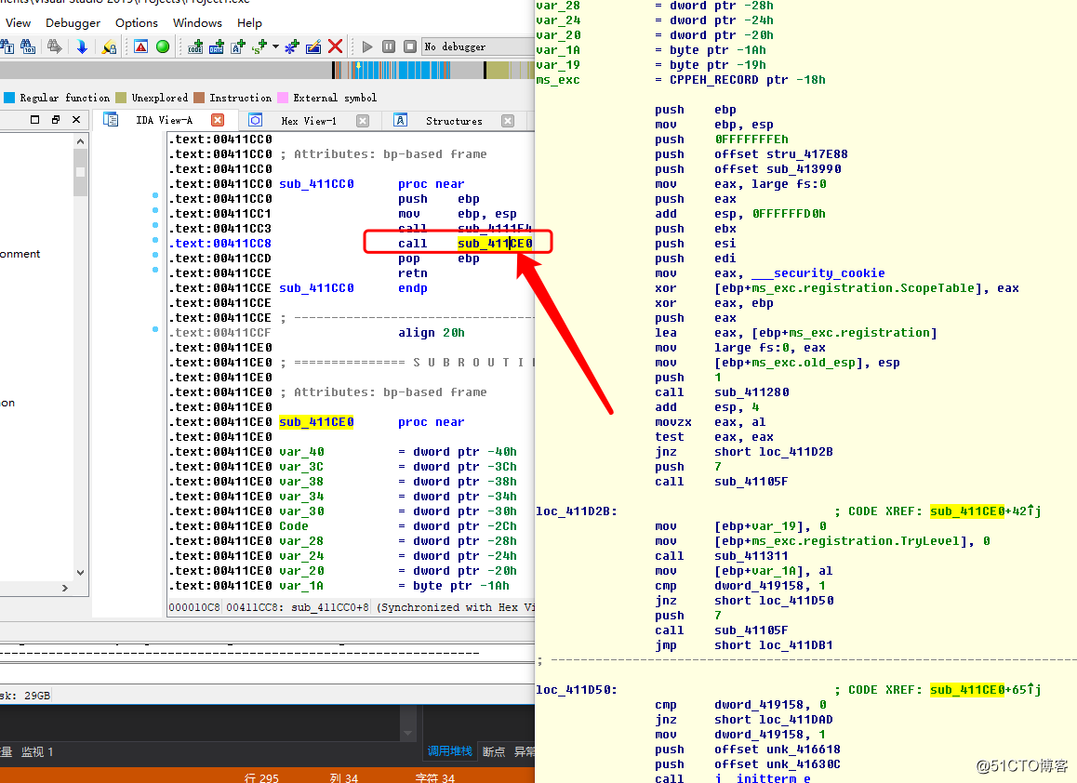Click the add ASCII string 'A' icon
This screenshot has height=783, width=1077.
point(238,46)
